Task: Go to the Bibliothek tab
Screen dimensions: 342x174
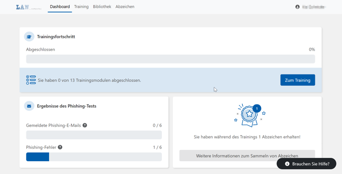Action: pos(102,7)
